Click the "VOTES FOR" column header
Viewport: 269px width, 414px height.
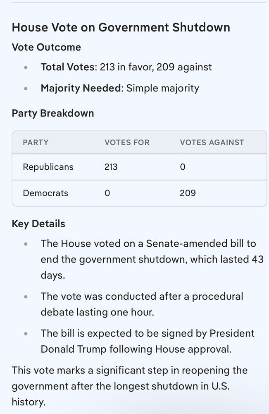tap(127, 142)
